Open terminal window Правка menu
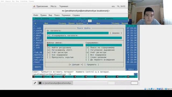 point(43,15)
